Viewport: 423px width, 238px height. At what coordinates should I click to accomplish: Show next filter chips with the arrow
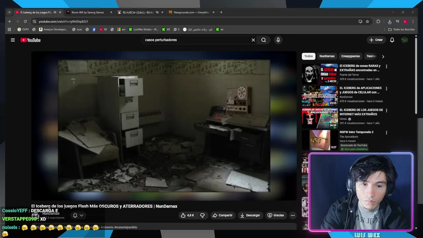[383, 57]
